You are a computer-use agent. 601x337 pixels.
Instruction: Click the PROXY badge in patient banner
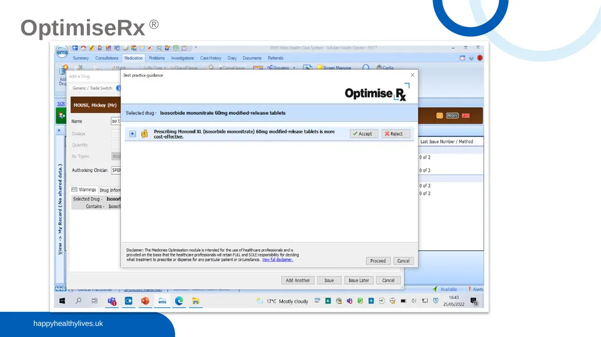click(453, 115)
